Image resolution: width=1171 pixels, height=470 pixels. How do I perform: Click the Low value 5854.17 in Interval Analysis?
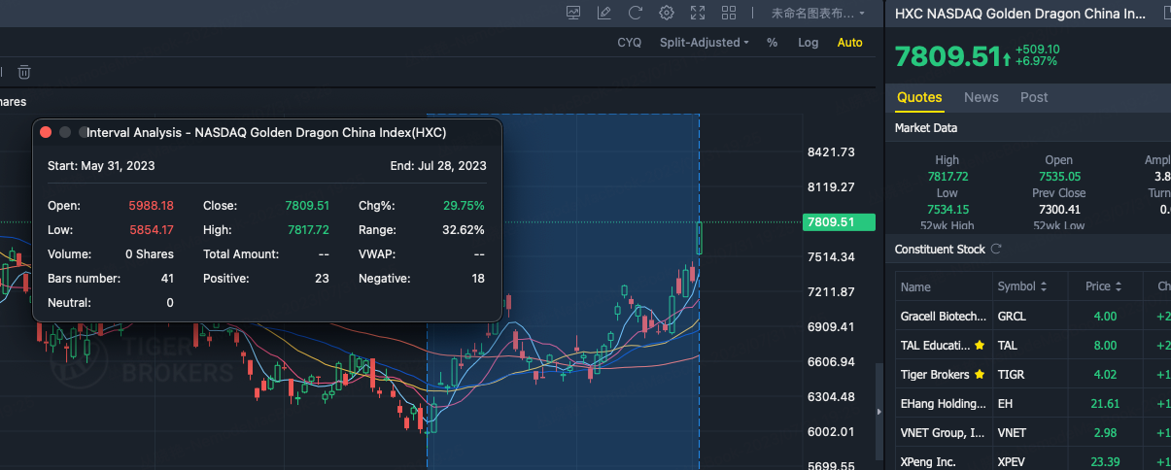151,230
